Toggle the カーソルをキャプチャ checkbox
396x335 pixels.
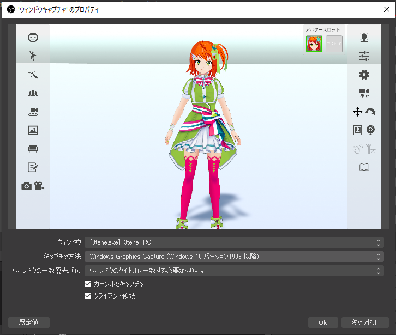point(88,284)
